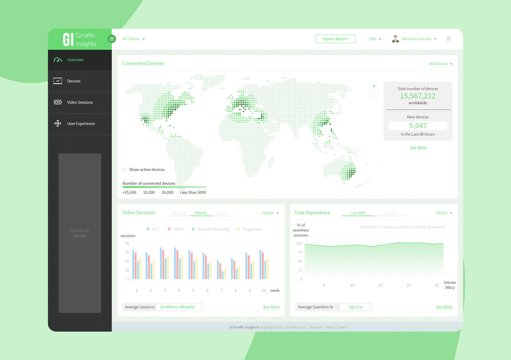Click See More in Video Sessions
This screenshot has height=360, width=511.
click(271, 307)
